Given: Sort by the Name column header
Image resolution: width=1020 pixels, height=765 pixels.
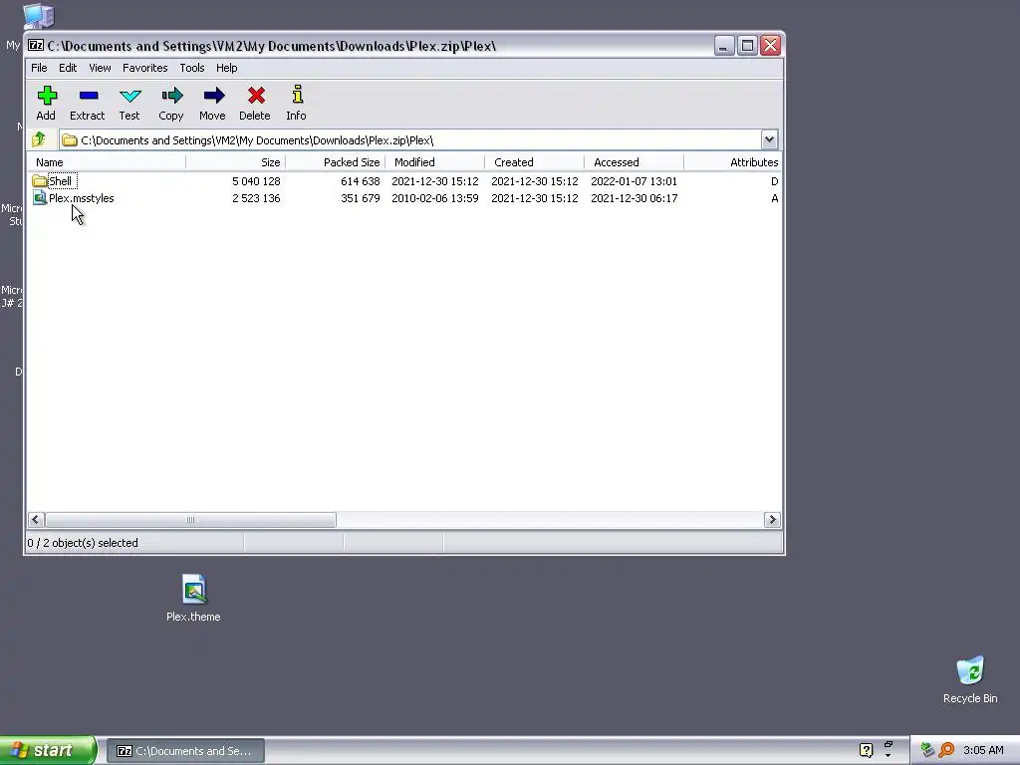Looking at the screenshot, I should pyautogui.click(x=107, y=162).
